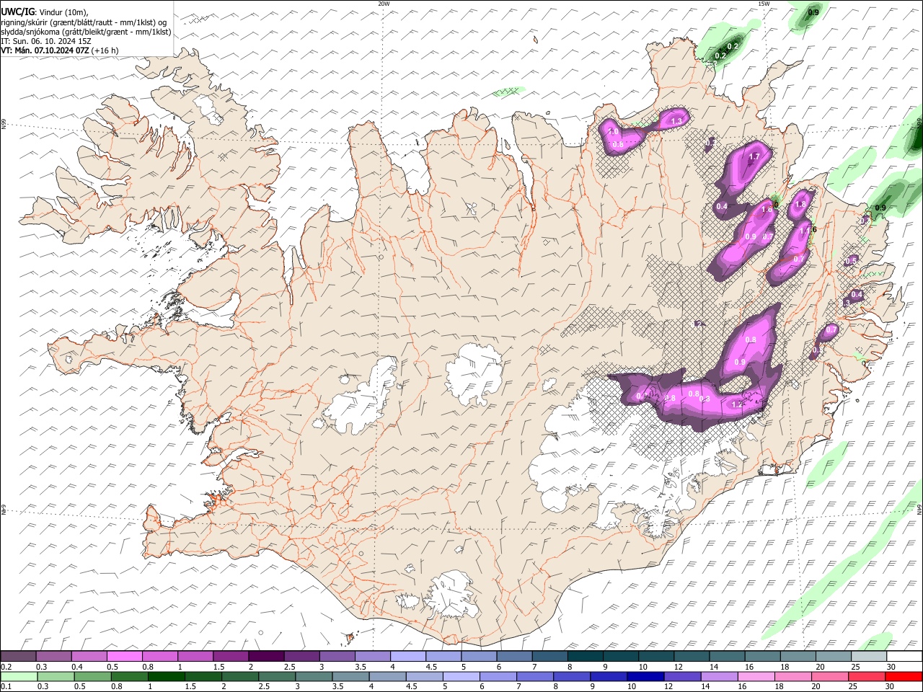Click the "1.3" snowfall value on the map

pyautogui.click(x=676, y=121)
